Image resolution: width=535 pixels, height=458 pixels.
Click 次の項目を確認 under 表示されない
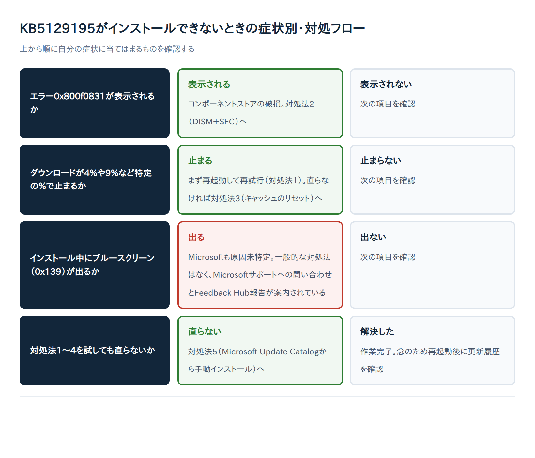[x=388, y=104]
